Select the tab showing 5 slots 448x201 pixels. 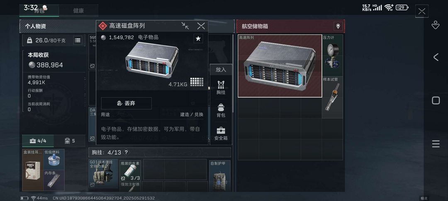click(x=70, y=141)
